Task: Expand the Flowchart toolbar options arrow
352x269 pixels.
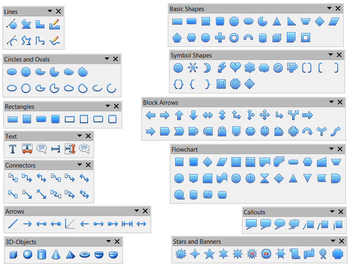Action: (x=330, y=150)
